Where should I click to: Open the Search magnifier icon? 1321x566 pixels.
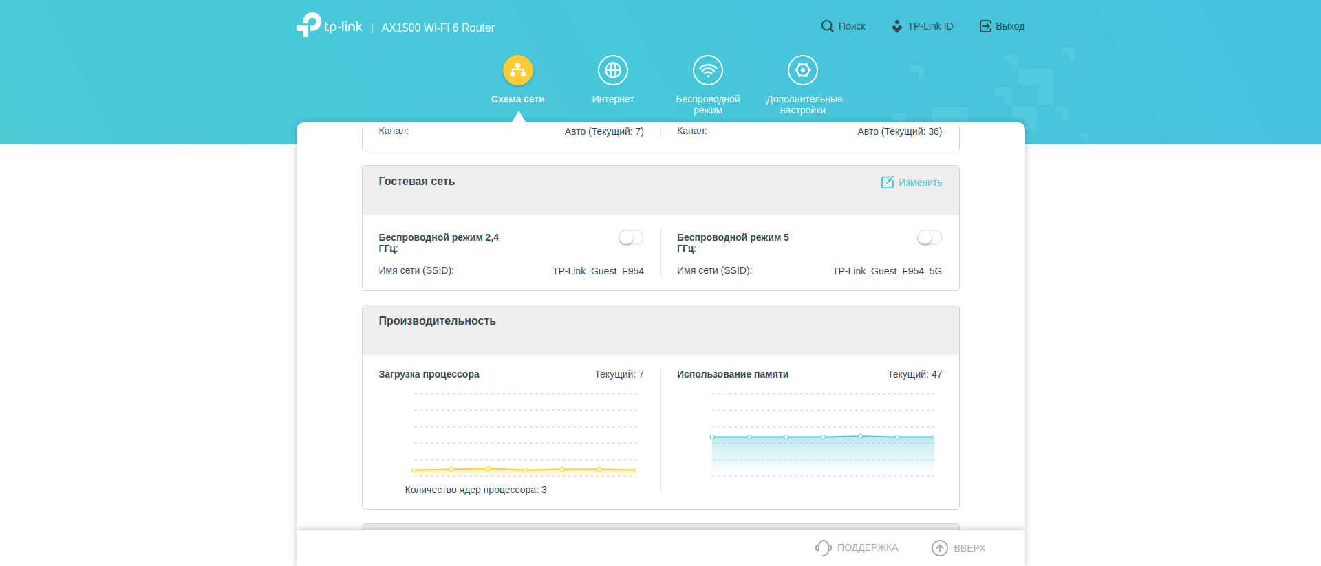827,26
